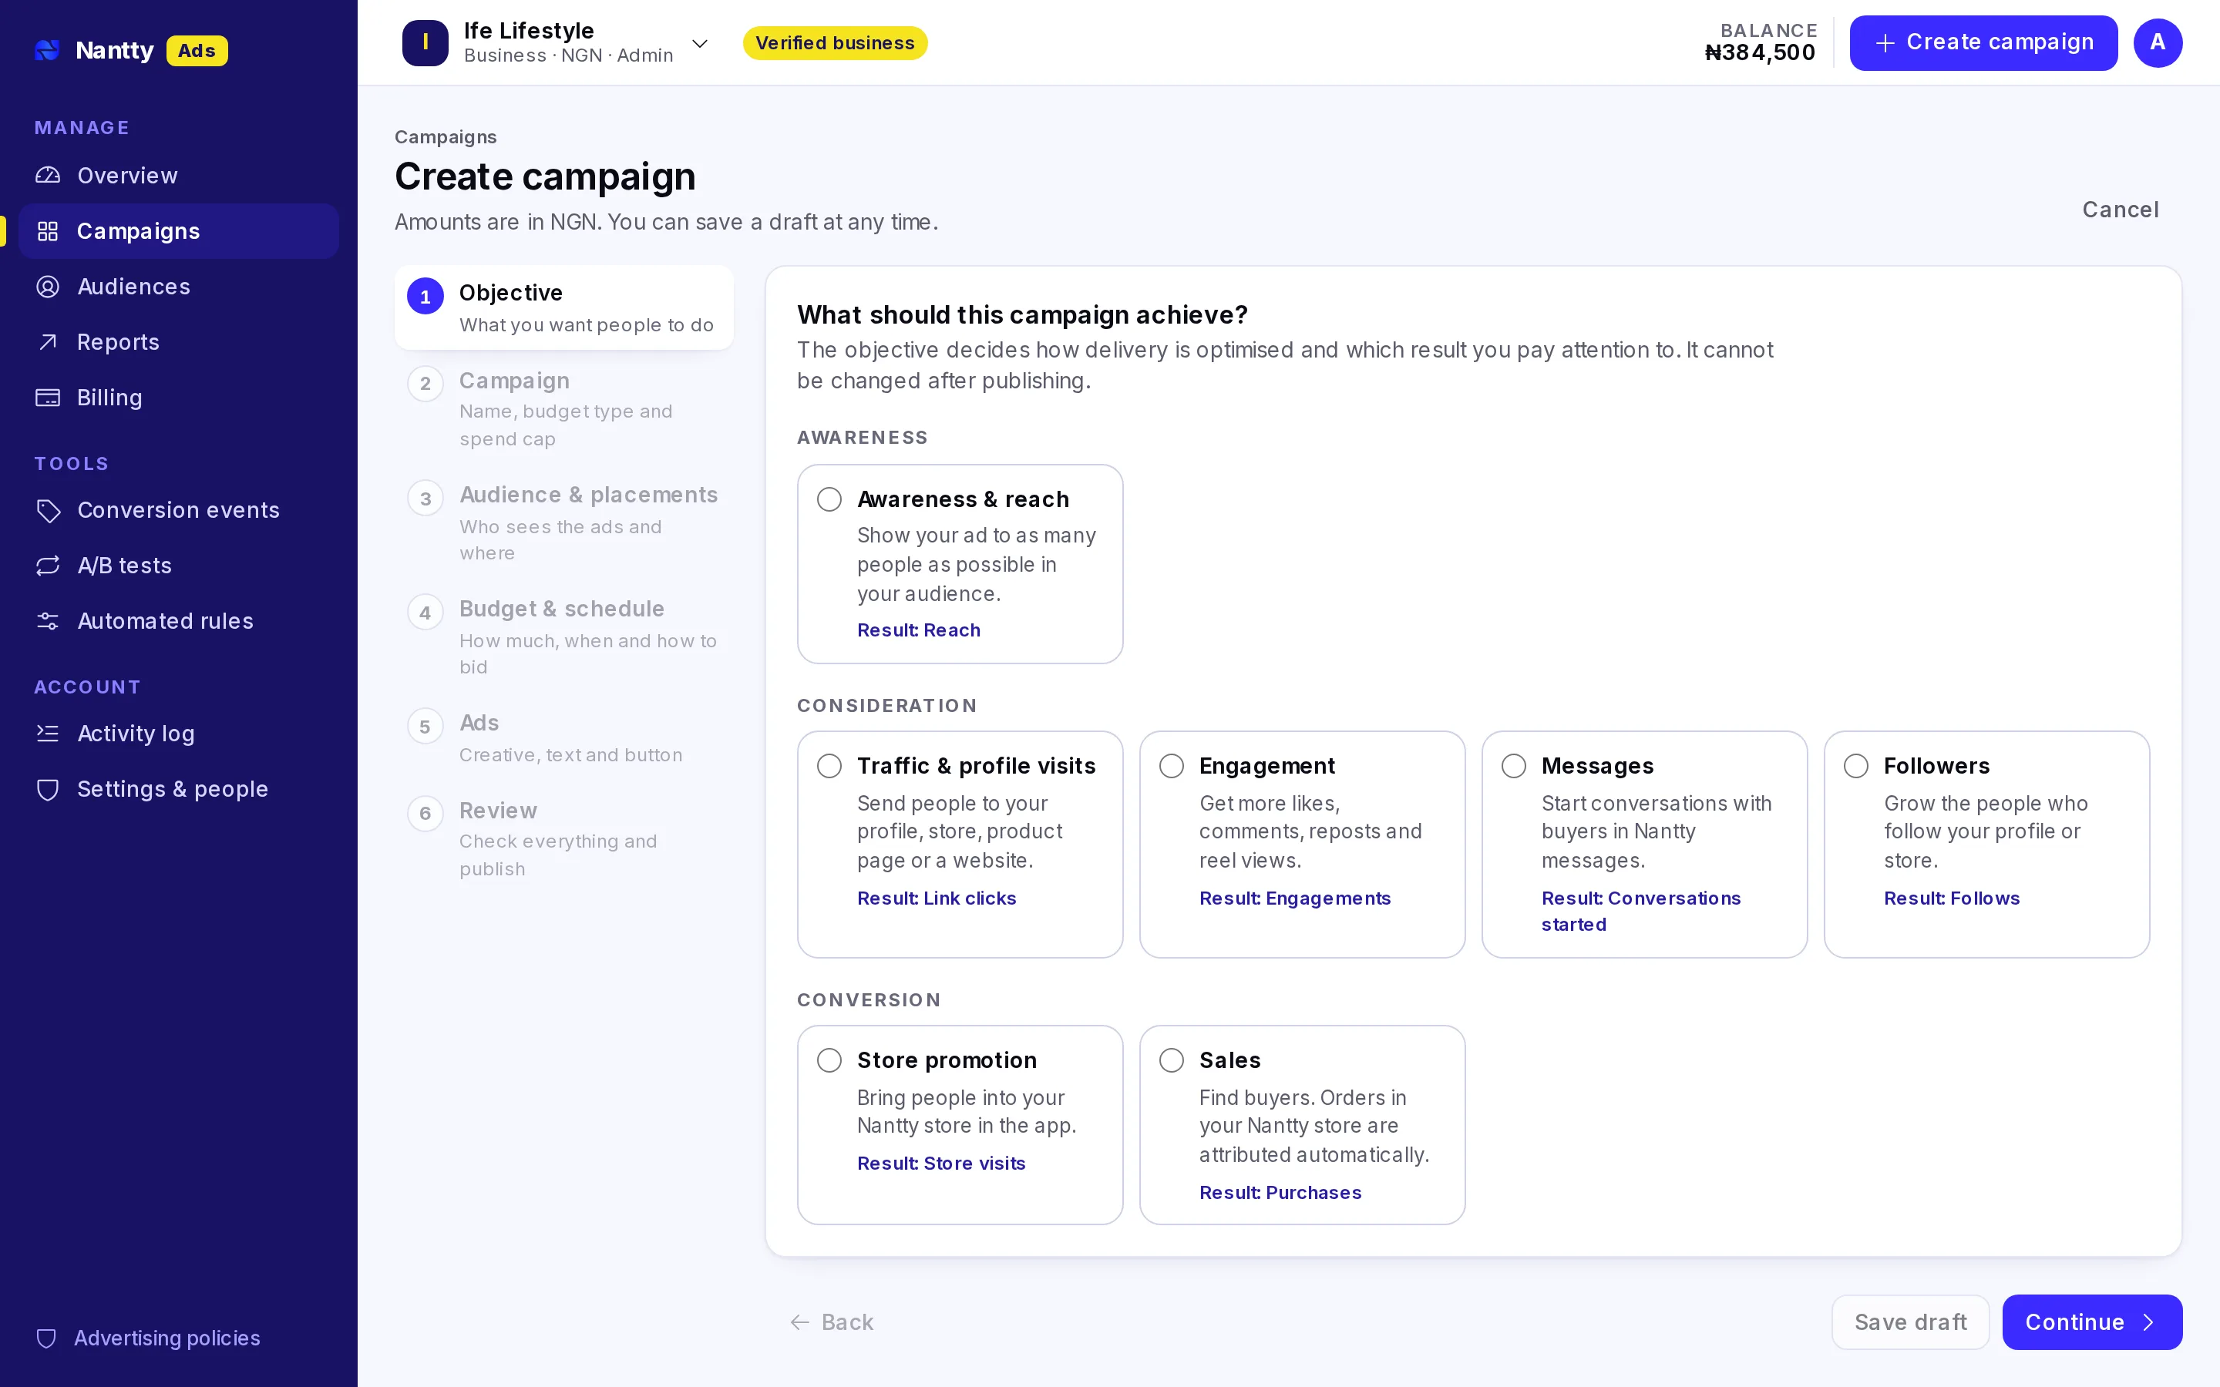
Task: Select the Traffic & profile visits radio
Action: click(829, 766)
